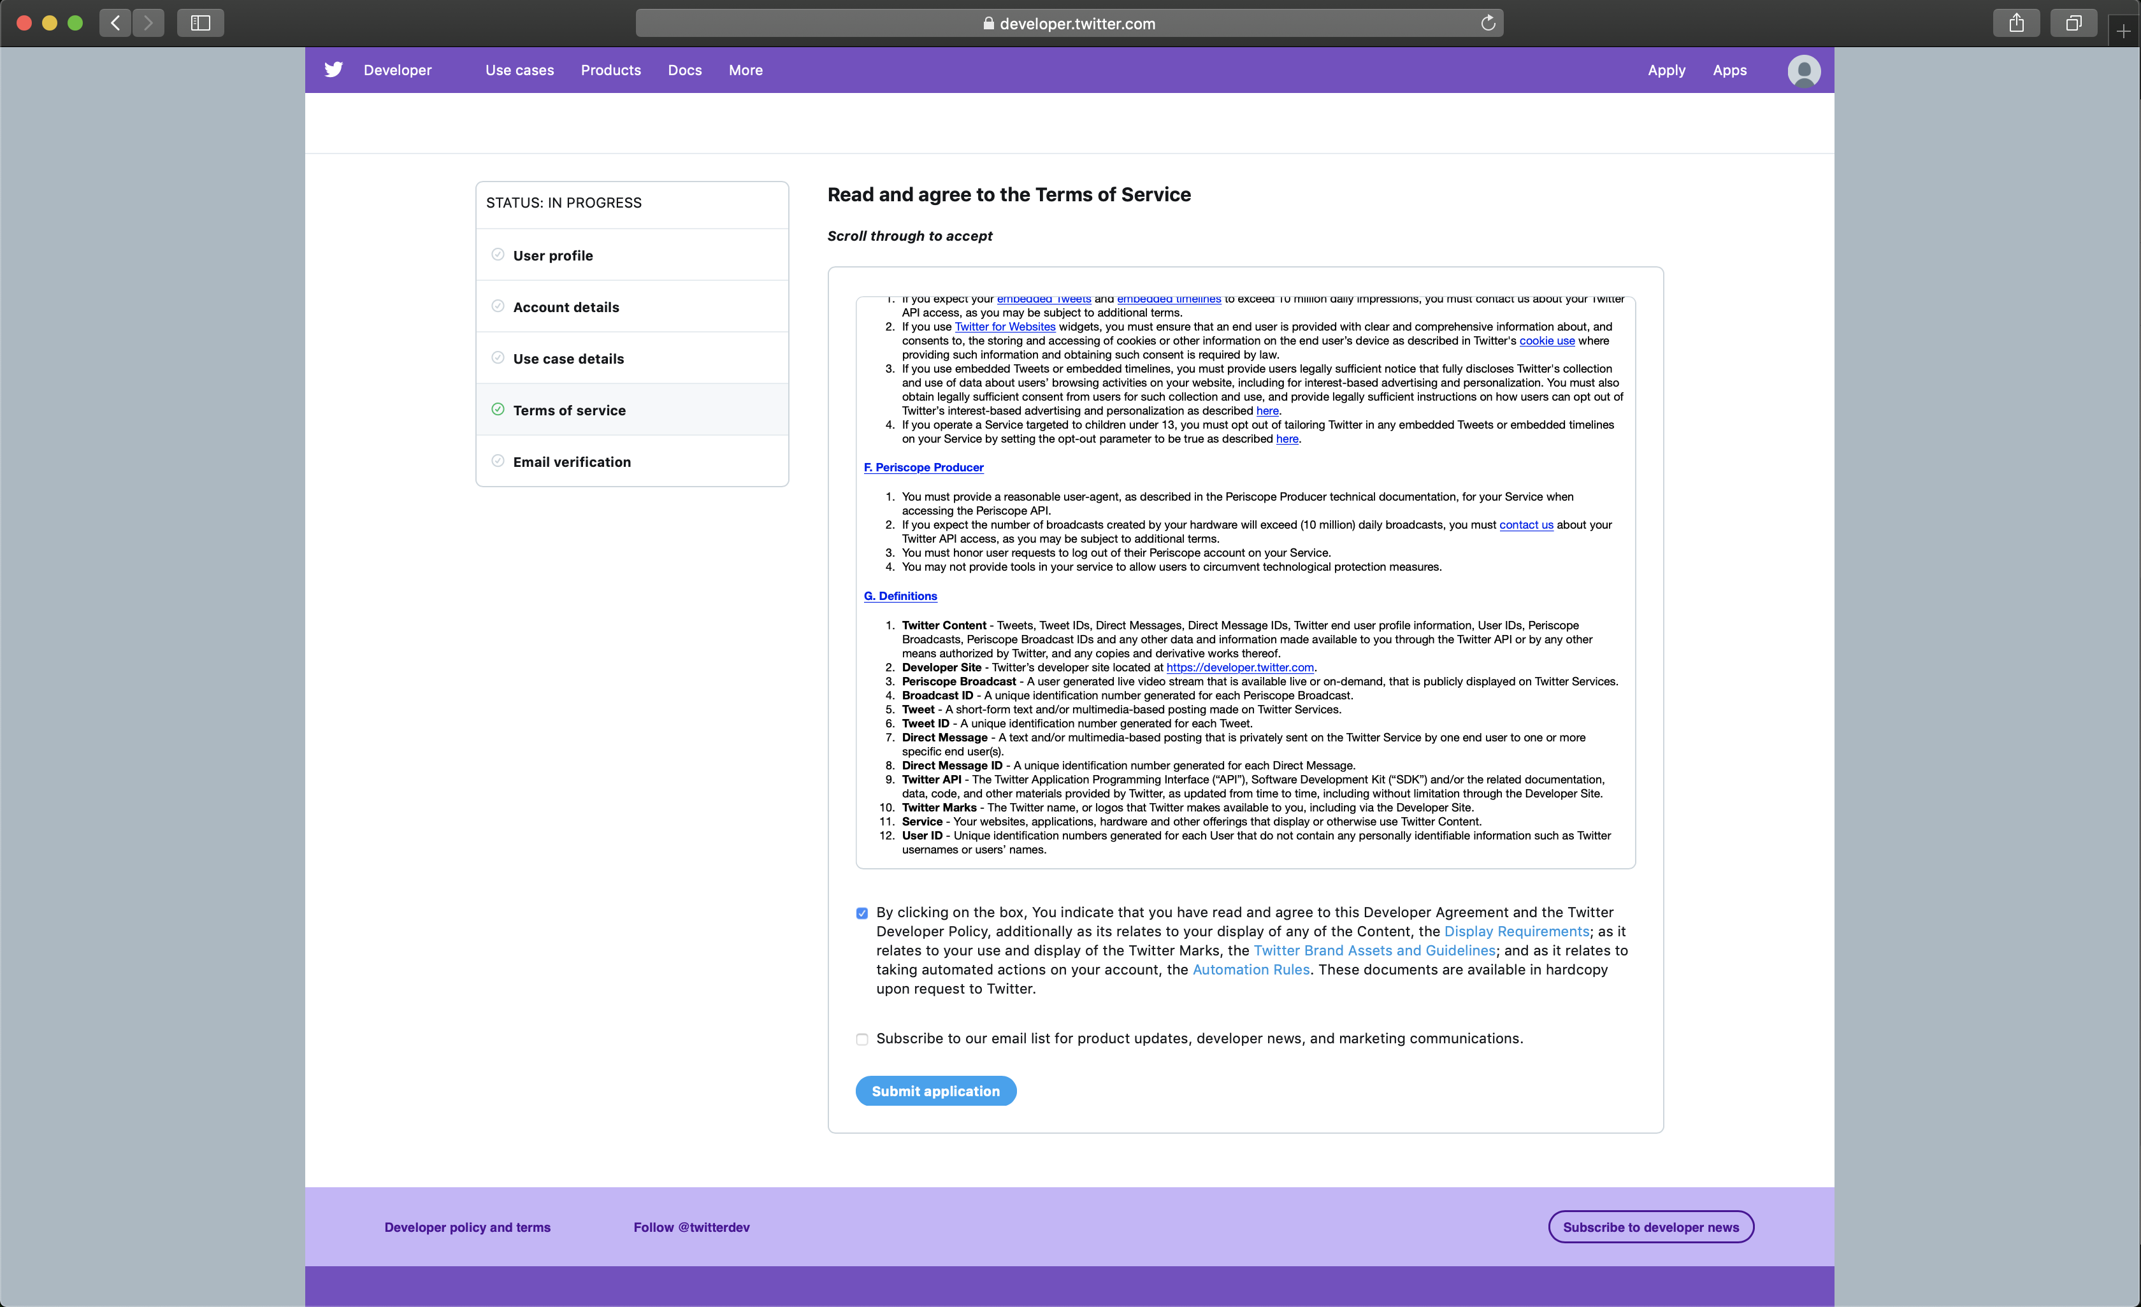
Task: Toggle the Safari sidebar icon
Action: coord(200,22)
